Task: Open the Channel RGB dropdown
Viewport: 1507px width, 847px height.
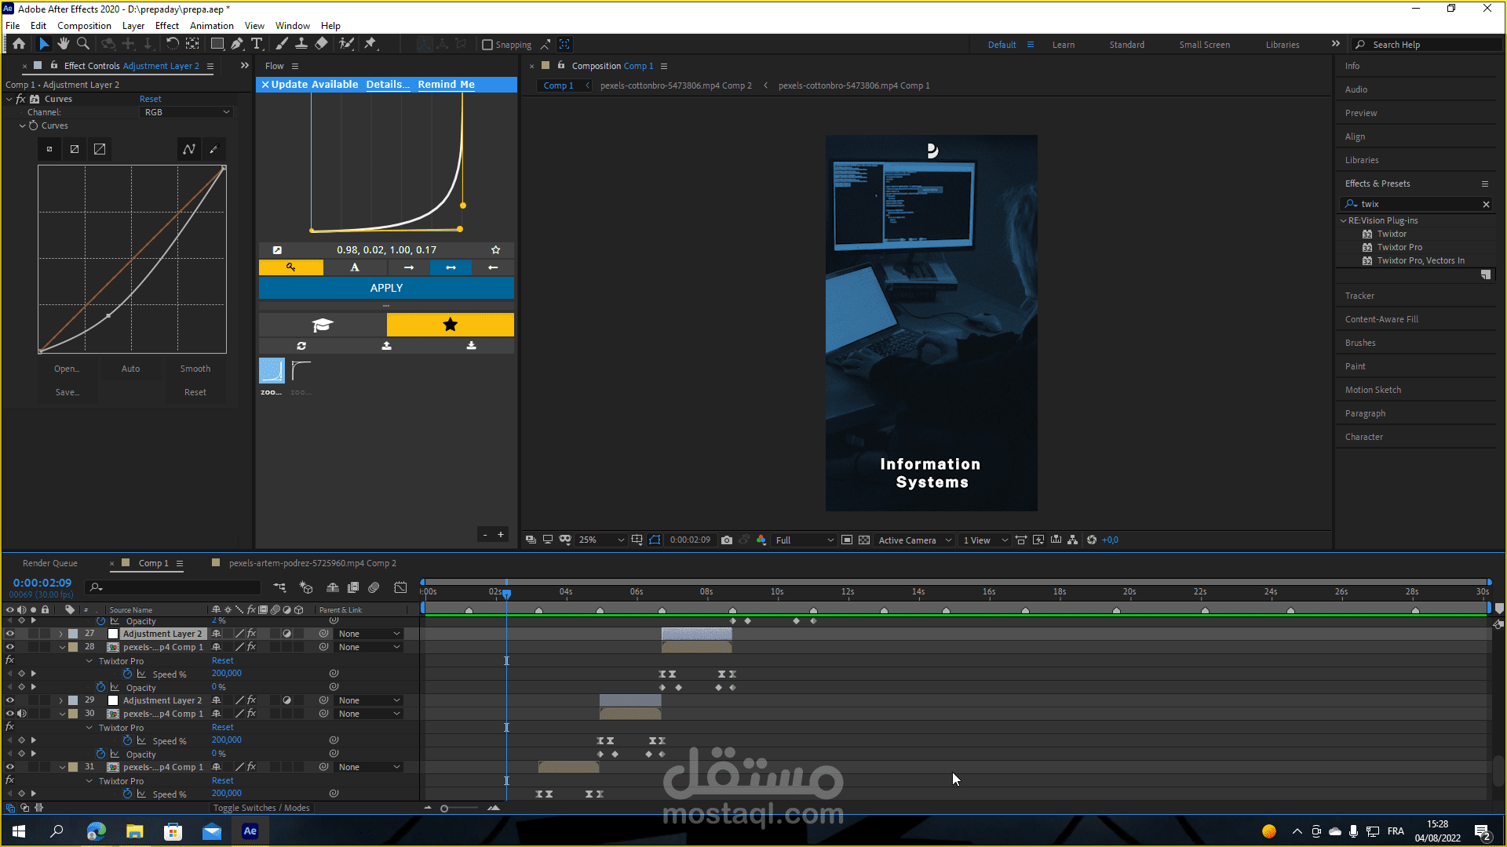Action: (x=186, y=112)
